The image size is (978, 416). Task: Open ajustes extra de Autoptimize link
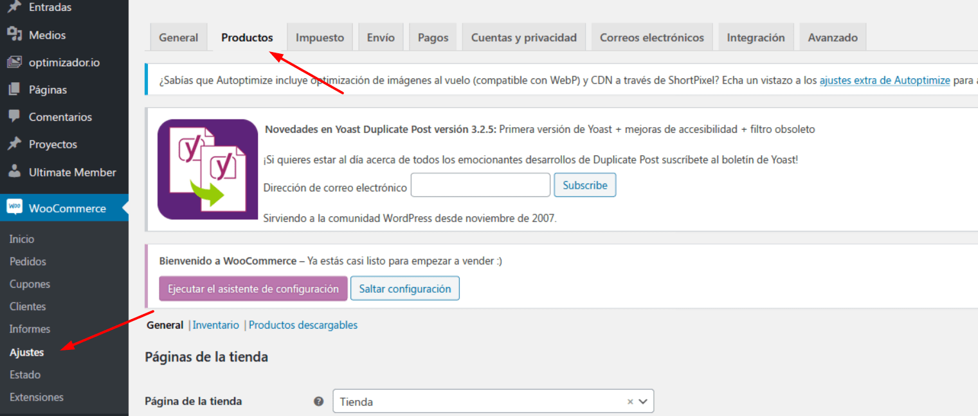[x=885, y=80]
